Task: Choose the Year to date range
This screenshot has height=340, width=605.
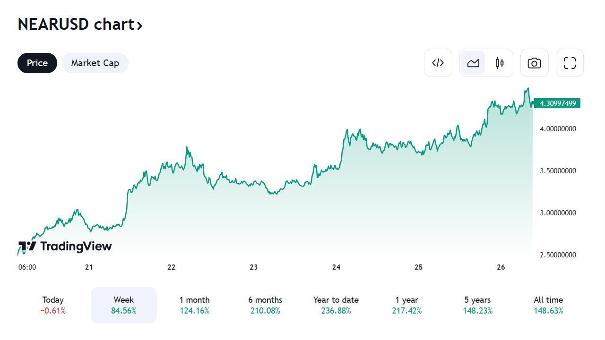Action: coord(336,305)
